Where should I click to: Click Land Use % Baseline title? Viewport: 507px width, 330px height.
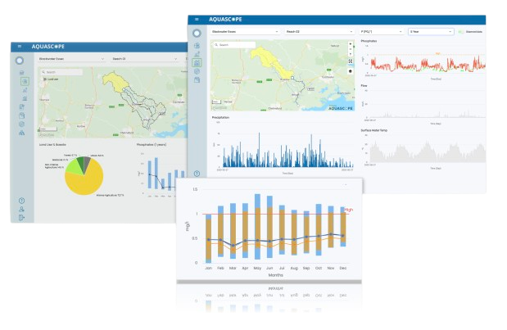52,144
